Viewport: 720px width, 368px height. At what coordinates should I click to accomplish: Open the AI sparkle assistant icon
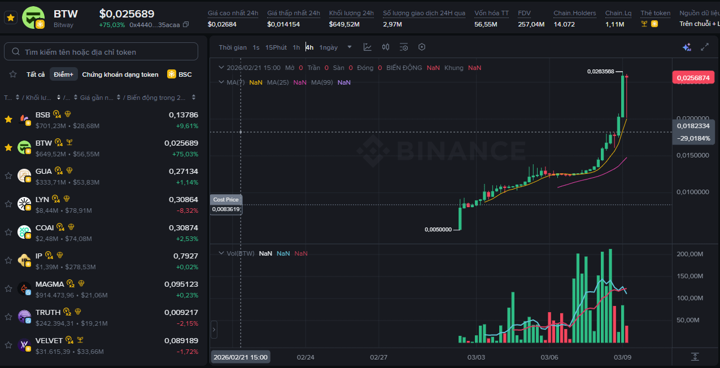[x=687, y=47]
